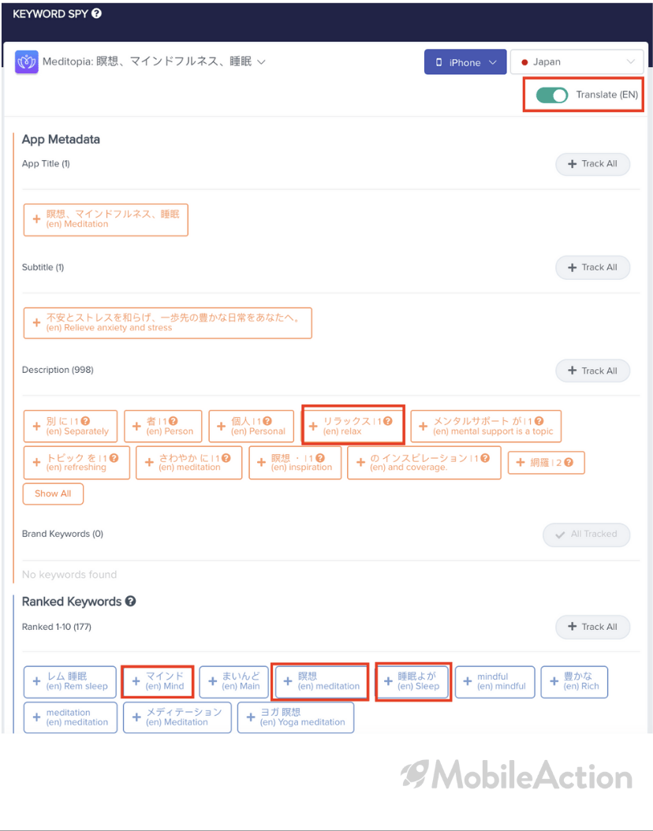This screenshot has height=831, width=653.
Task: Add the mindful ranked keyword chip
Action: (x=494, y=681)
